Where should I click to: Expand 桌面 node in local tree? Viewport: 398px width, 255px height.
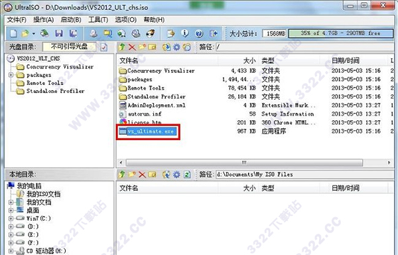point(11,211)
